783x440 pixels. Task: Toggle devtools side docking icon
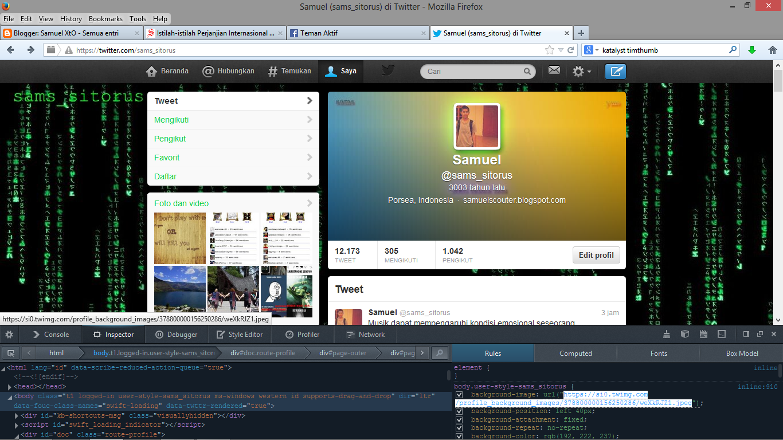[746, 334]
